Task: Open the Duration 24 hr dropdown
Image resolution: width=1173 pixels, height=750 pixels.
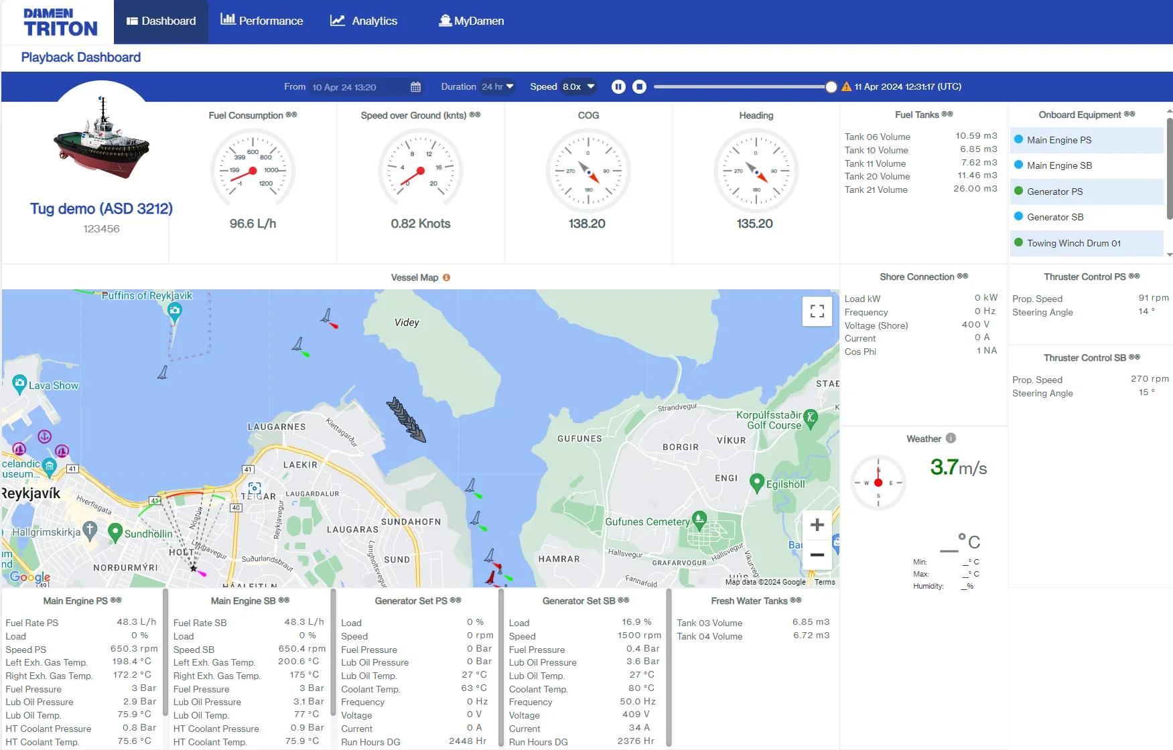Action: click(498, 87)
